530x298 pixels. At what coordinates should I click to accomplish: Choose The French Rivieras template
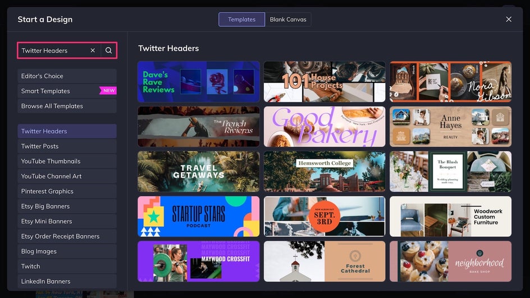tap(198, 127)
